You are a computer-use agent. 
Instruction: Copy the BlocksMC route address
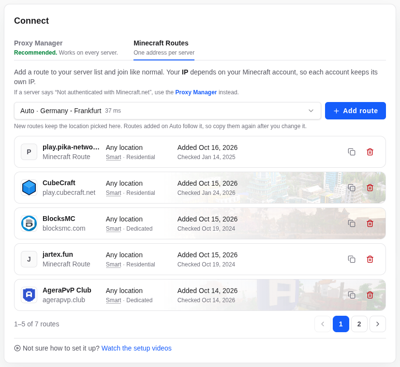(352, 223)
